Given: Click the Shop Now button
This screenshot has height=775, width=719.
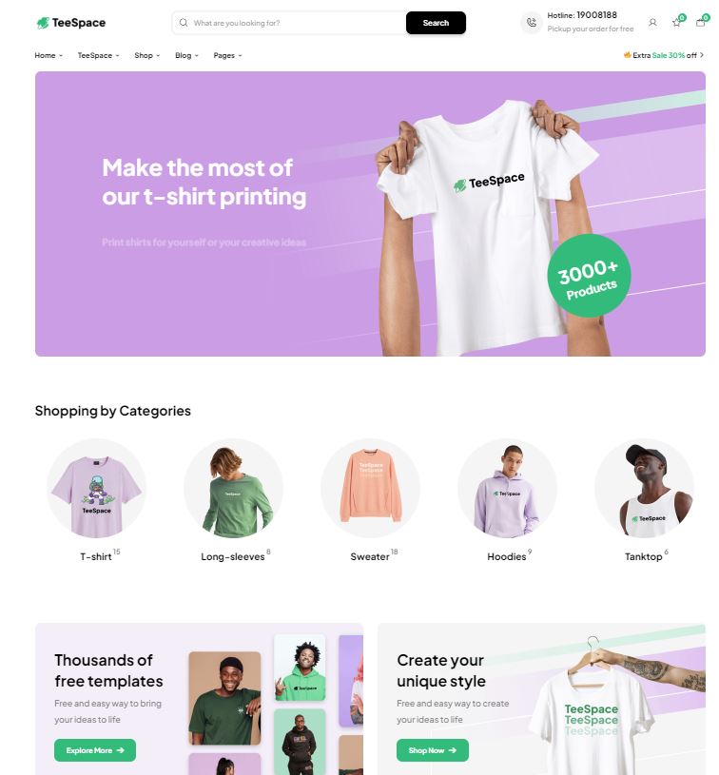Looking at the screenshot, I should pyautogui.click(x=432, y=750).
